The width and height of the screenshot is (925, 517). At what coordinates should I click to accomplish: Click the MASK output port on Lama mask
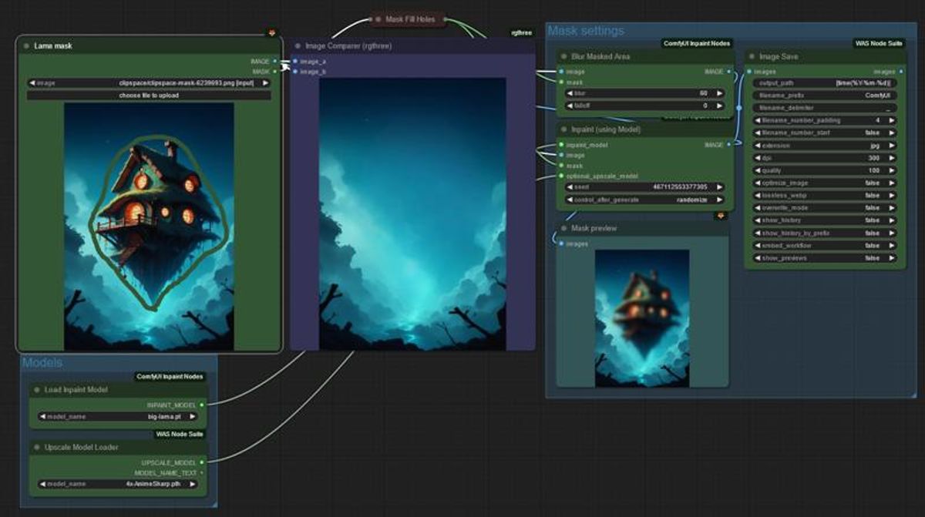pyautogui.click(x=276, y=71)
